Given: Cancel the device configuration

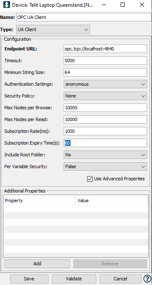Looking at the screenshot, I should click(x=120, y=279).
